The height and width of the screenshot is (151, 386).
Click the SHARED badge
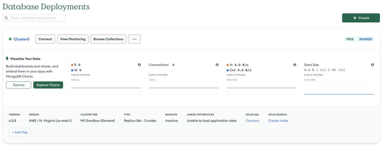tap(366, 39)
